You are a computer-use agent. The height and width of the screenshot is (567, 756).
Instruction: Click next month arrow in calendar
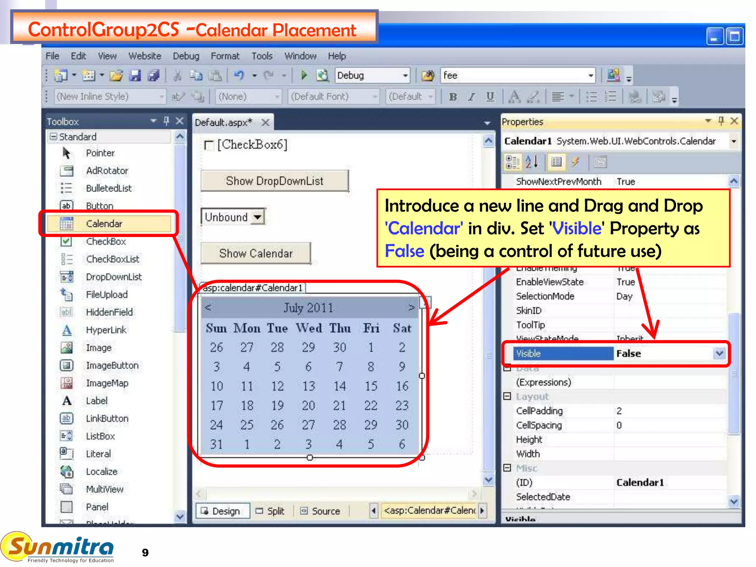coord(411,307)
